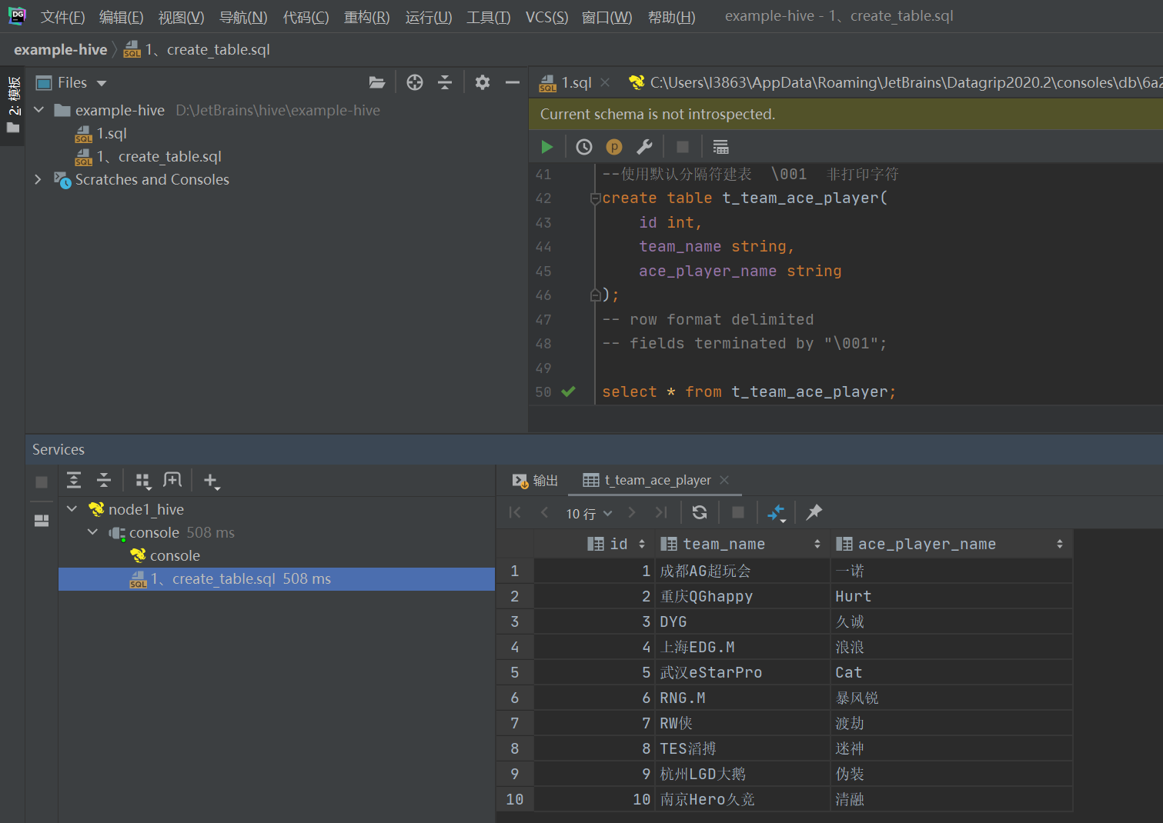Select create_table.sql 508 ms service entry
The image size is (1163, 823).
[x=276, y=579]
